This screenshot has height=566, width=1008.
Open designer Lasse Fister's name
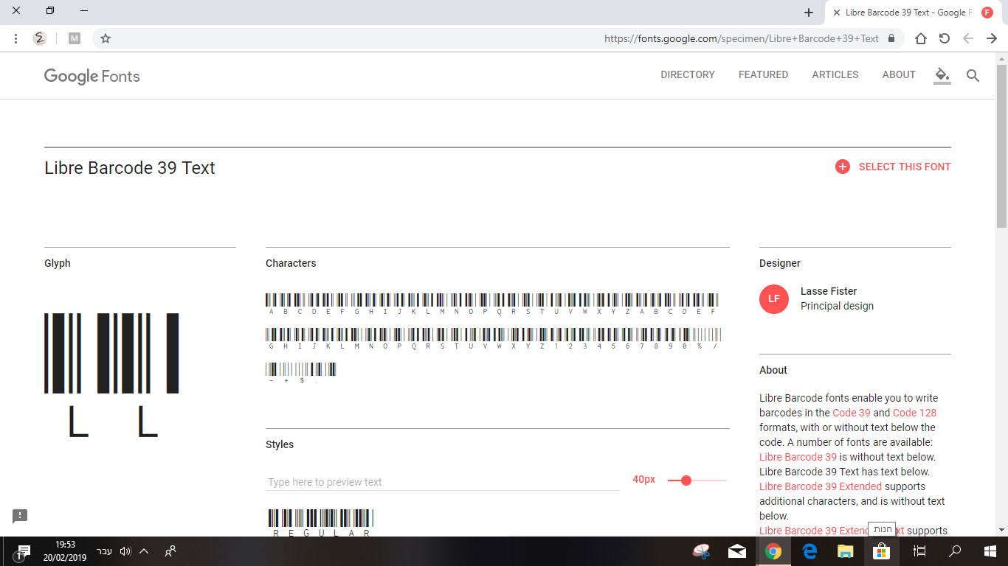(x=829, y=291)
